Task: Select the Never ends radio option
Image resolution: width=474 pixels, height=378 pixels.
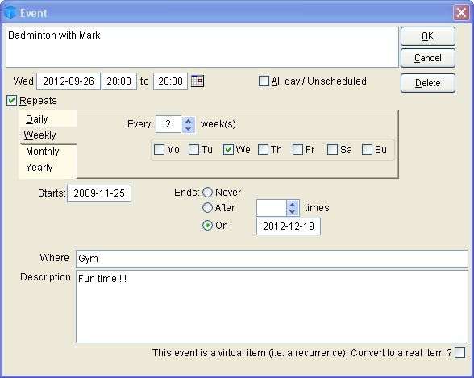Action: [x=207, y=192]
